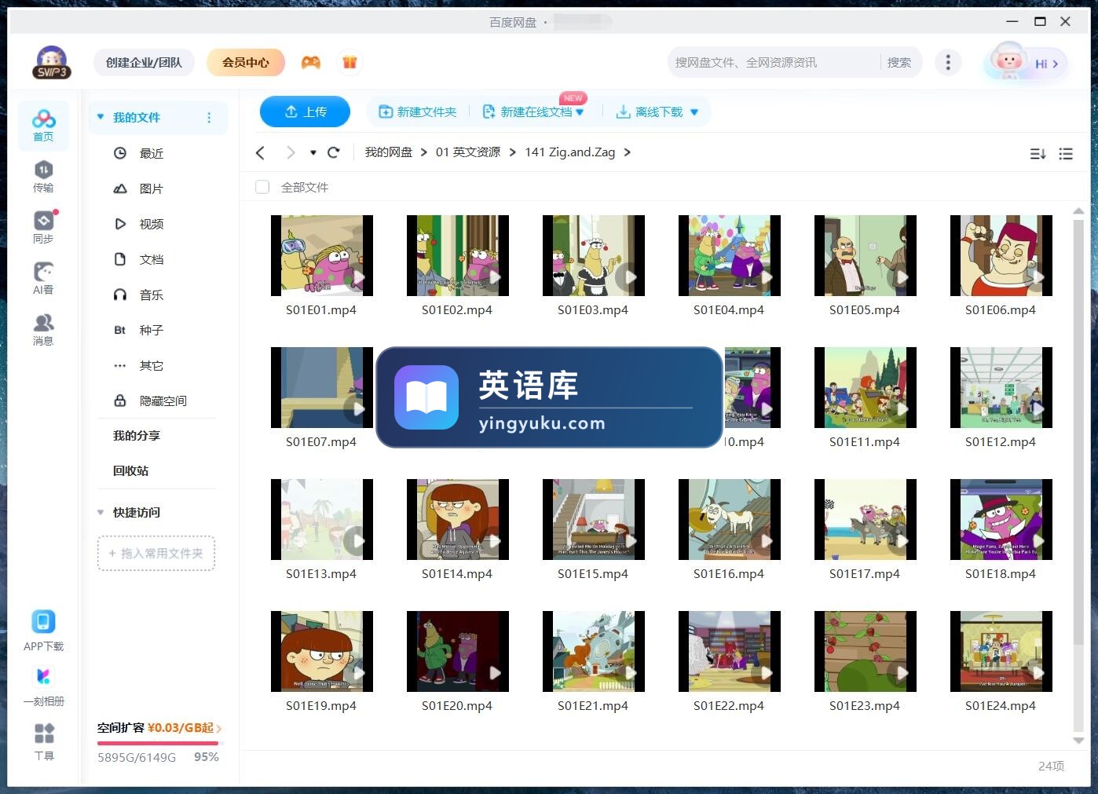Click the S01E17.mp4 file name
This screenshot has width=1098, height=794.
[x=865, y=573]
